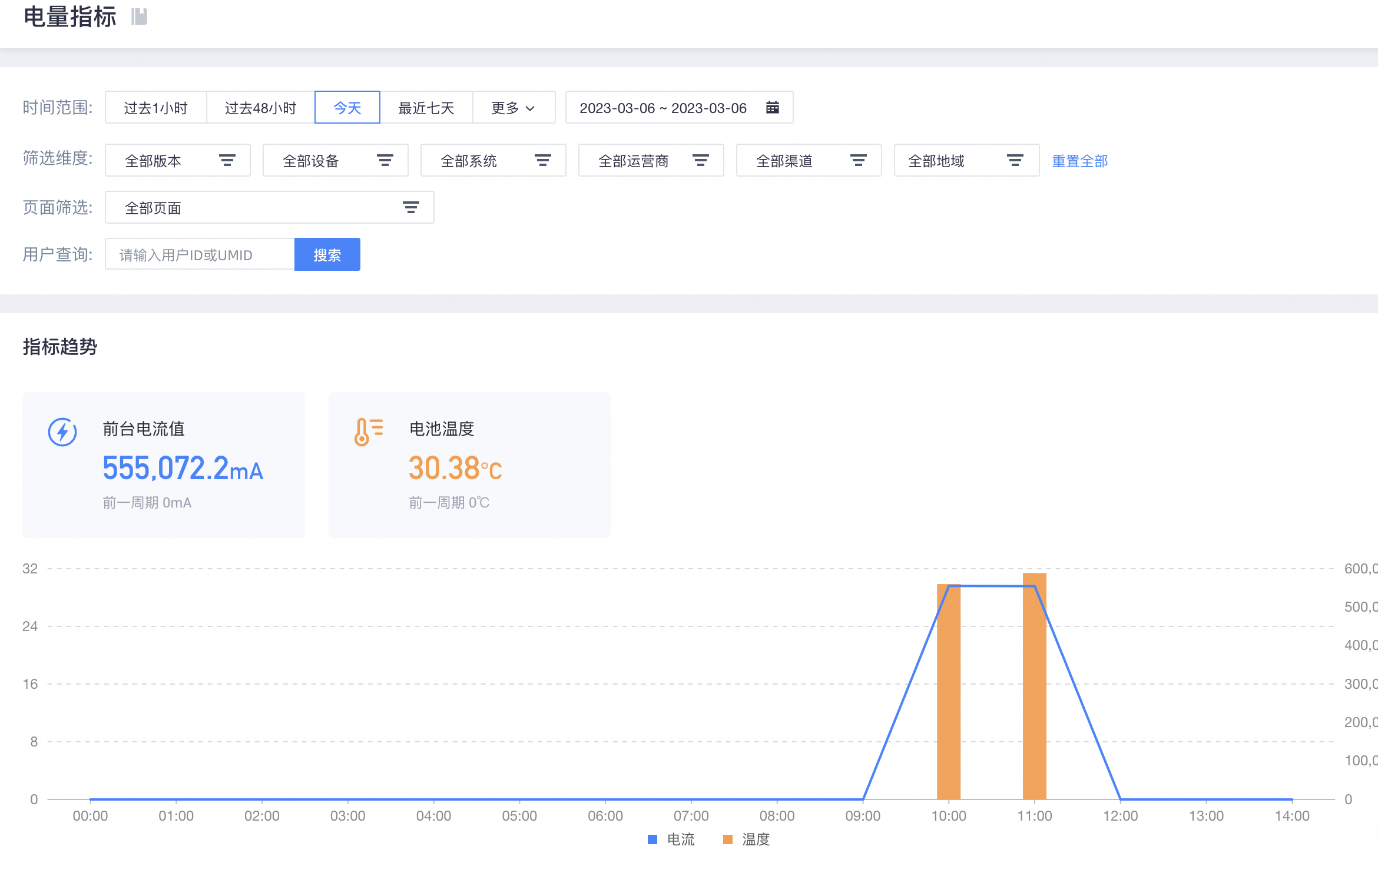Select the 最近七天 time range
The width and height of the screenshot is (1378, 876).
[x=426, y=107]
